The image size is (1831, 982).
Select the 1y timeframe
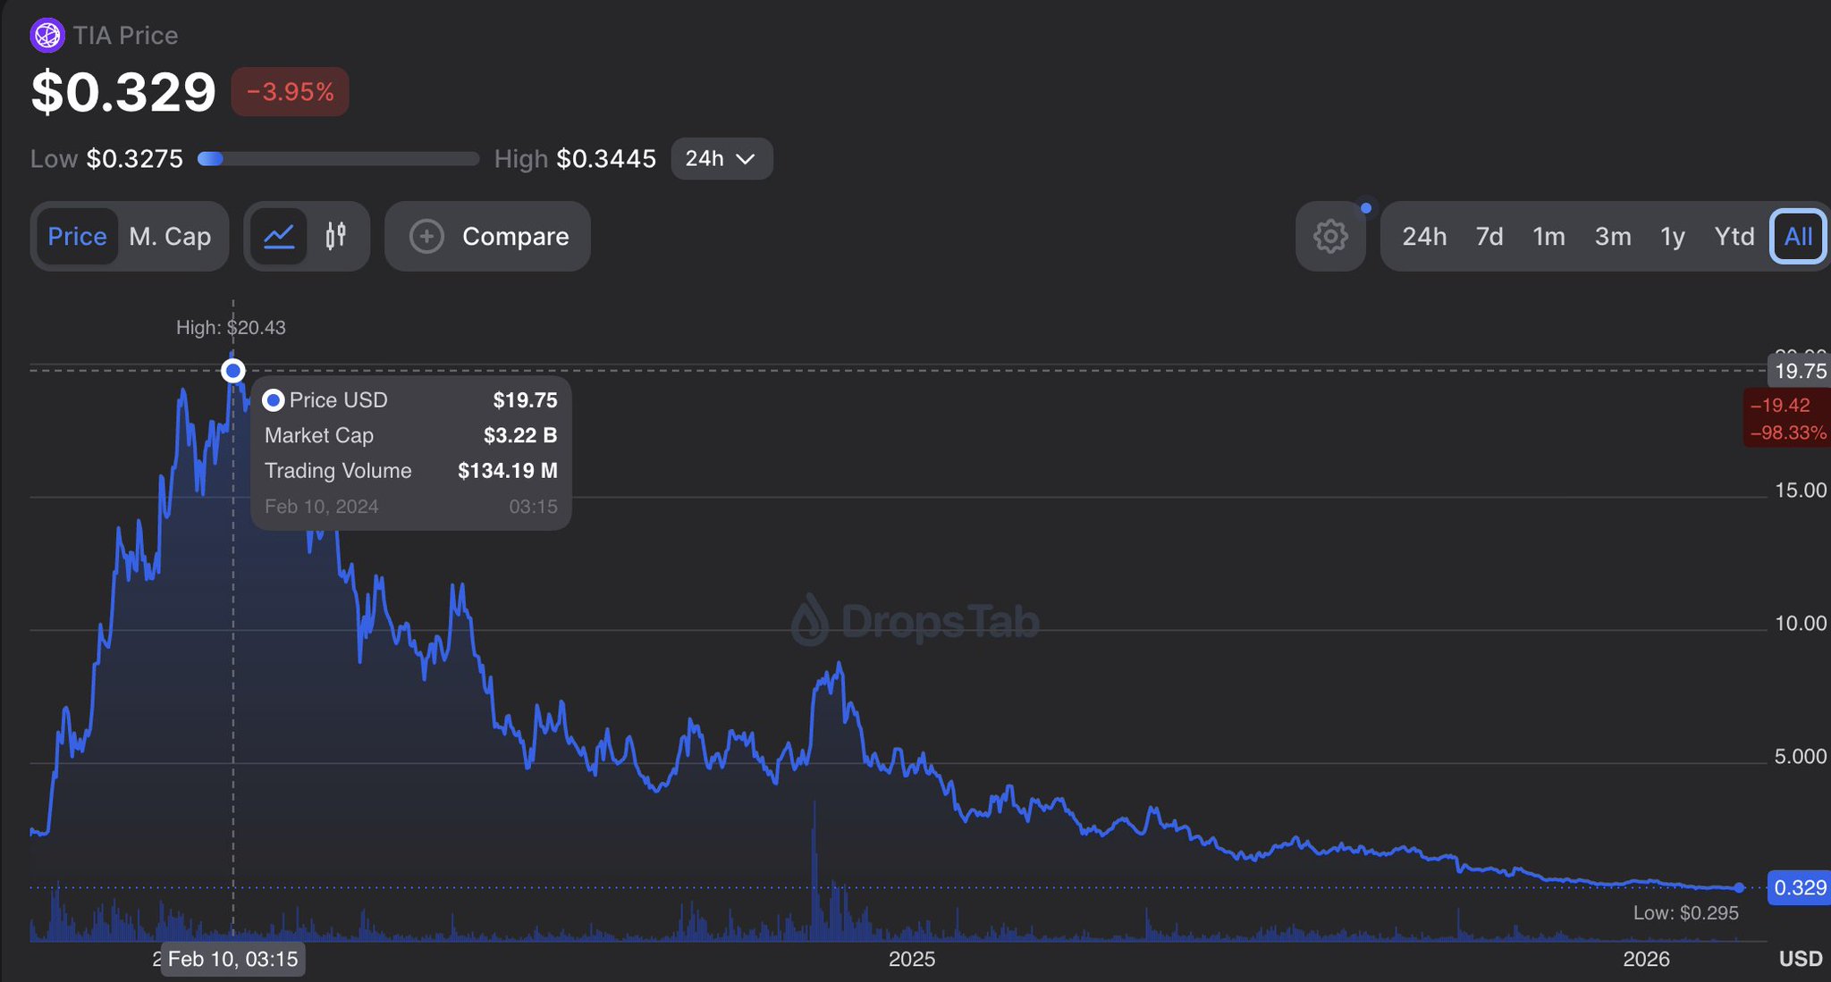point(1672,236)
